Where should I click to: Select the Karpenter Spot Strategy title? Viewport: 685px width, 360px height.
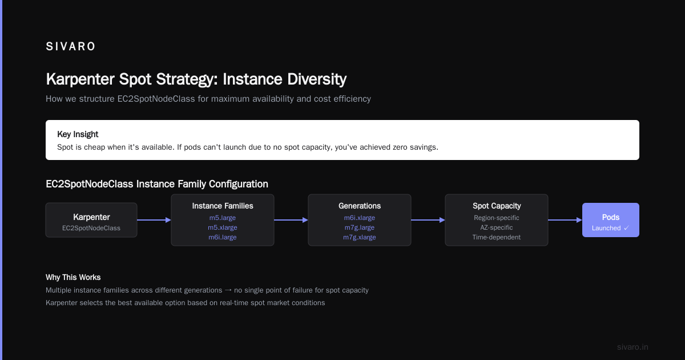(x=196, y=79)
